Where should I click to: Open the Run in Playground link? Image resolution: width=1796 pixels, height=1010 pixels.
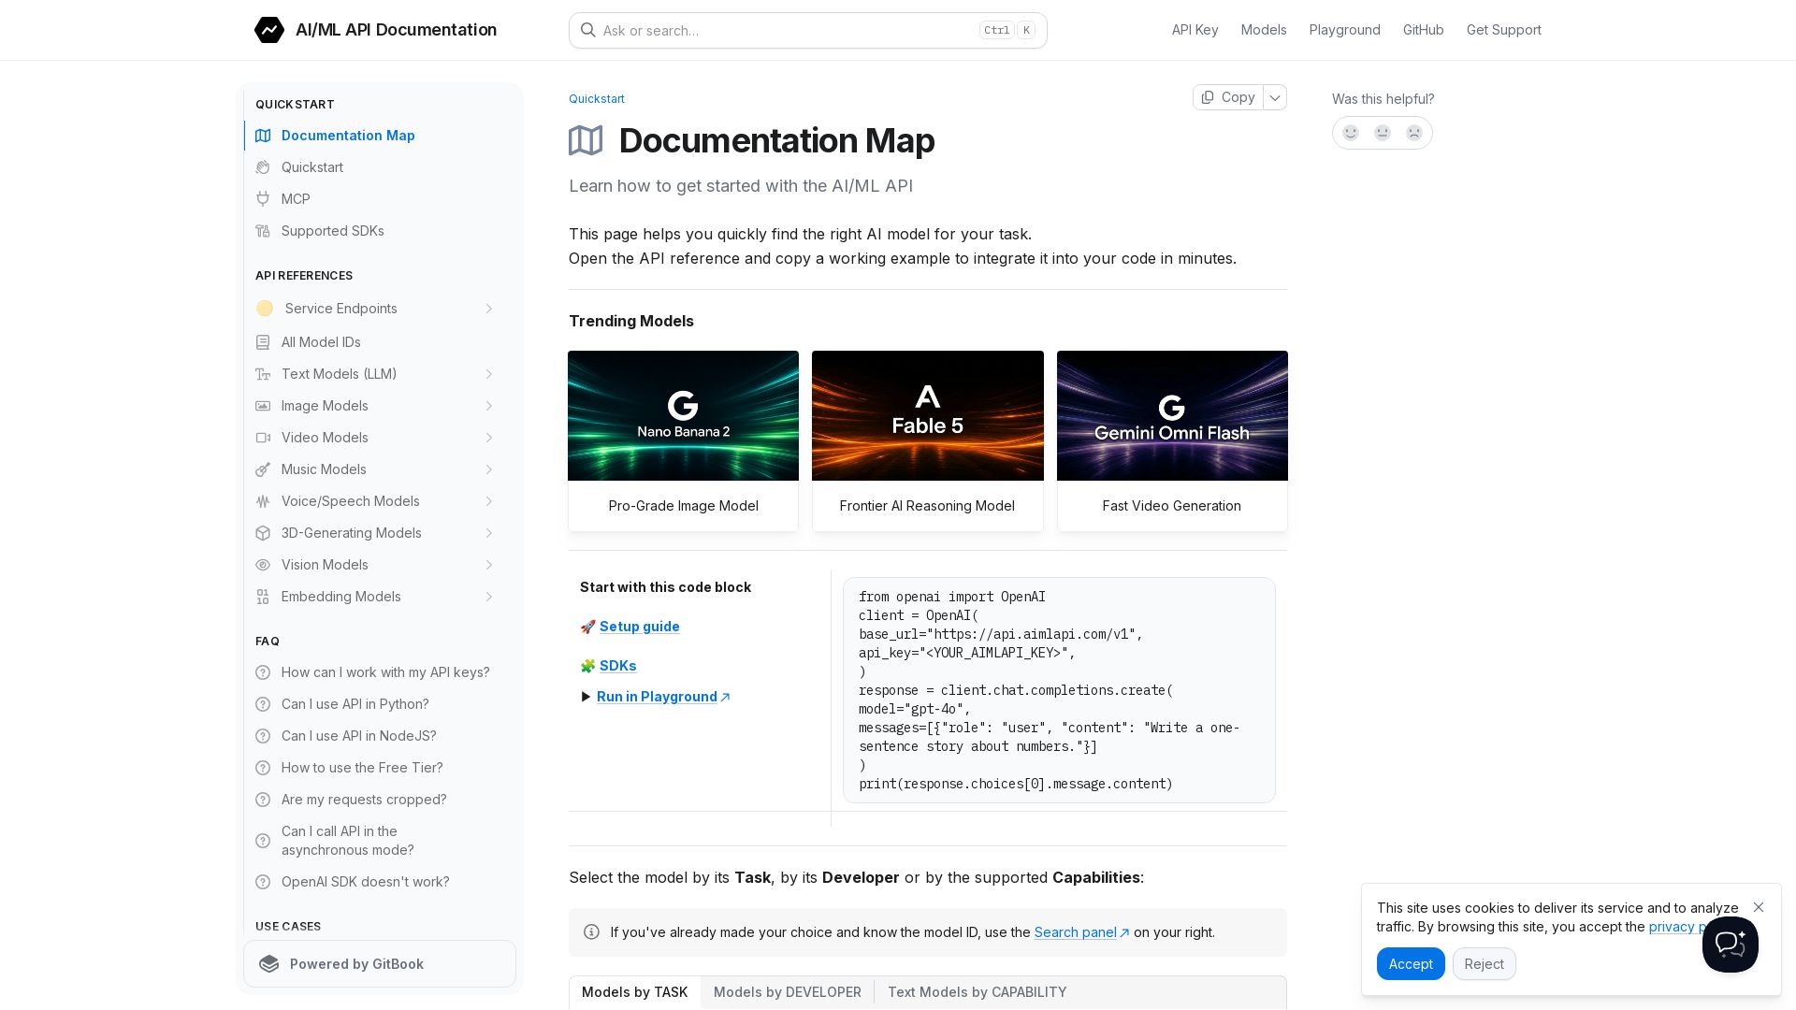663,697
